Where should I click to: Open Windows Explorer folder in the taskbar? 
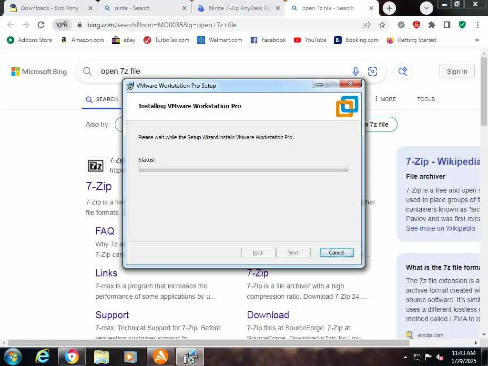click(x=102, y=356)
